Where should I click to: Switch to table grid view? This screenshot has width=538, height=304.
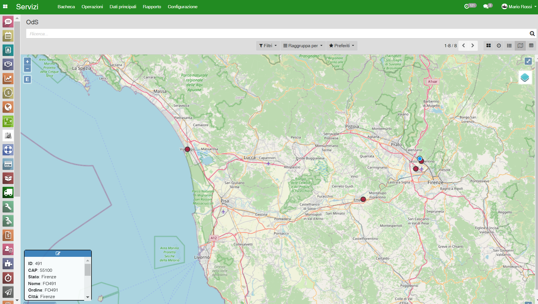531,45
